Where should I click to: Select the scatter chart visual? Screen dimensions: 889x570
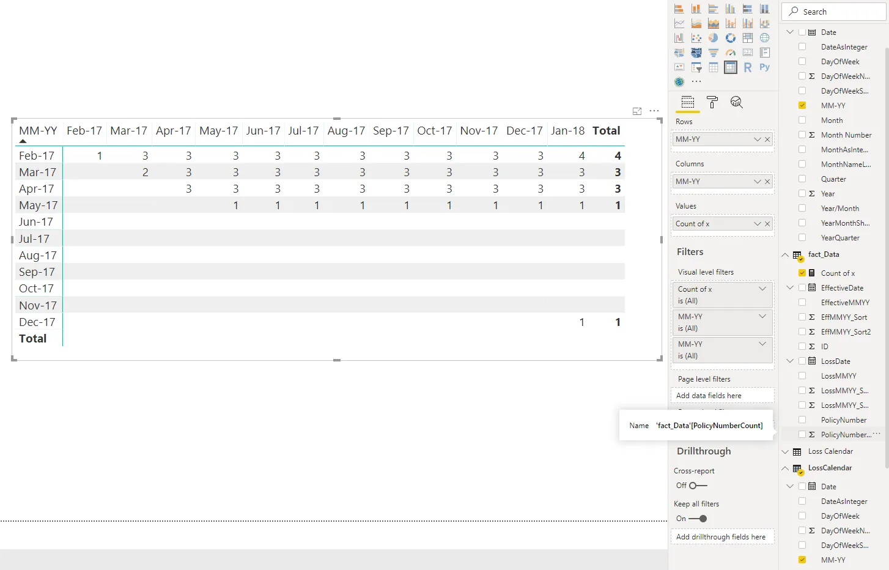coord(696,38)
